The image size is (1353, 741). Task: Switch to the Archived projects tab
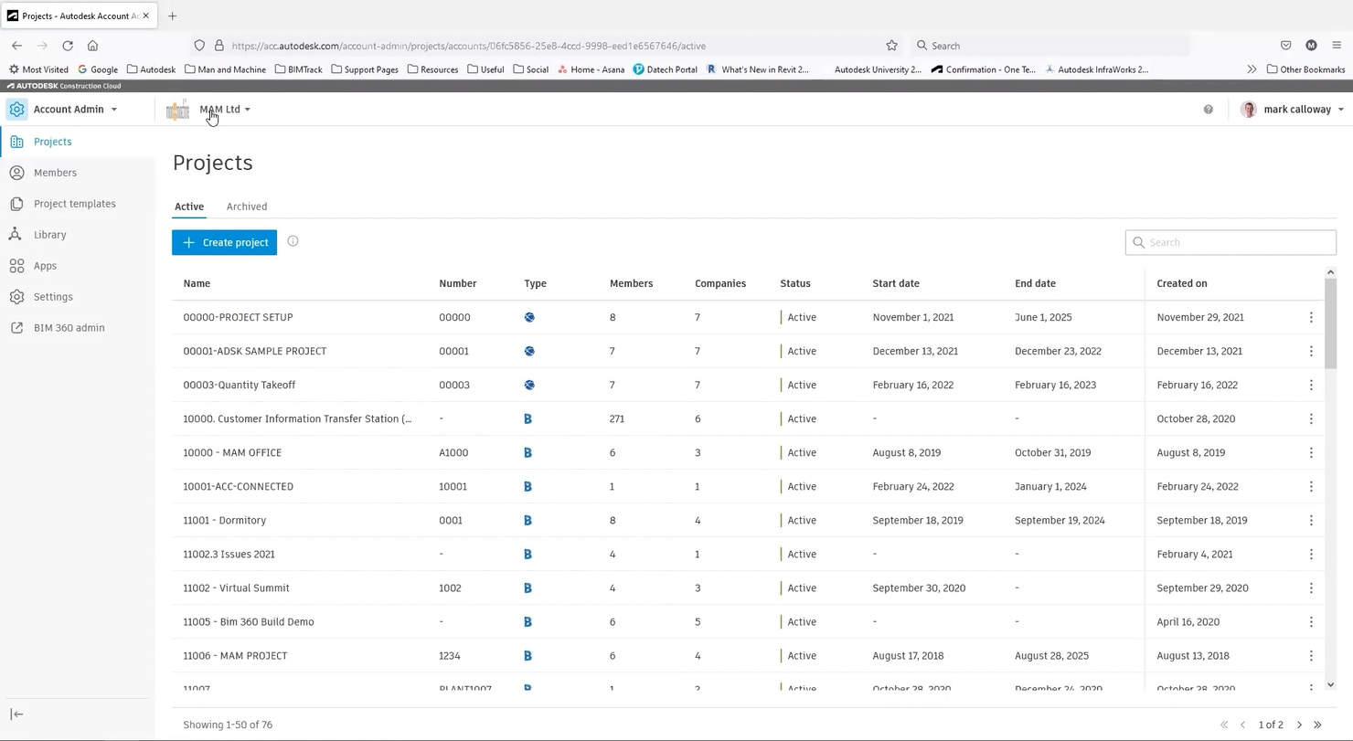tap(246, 206)
